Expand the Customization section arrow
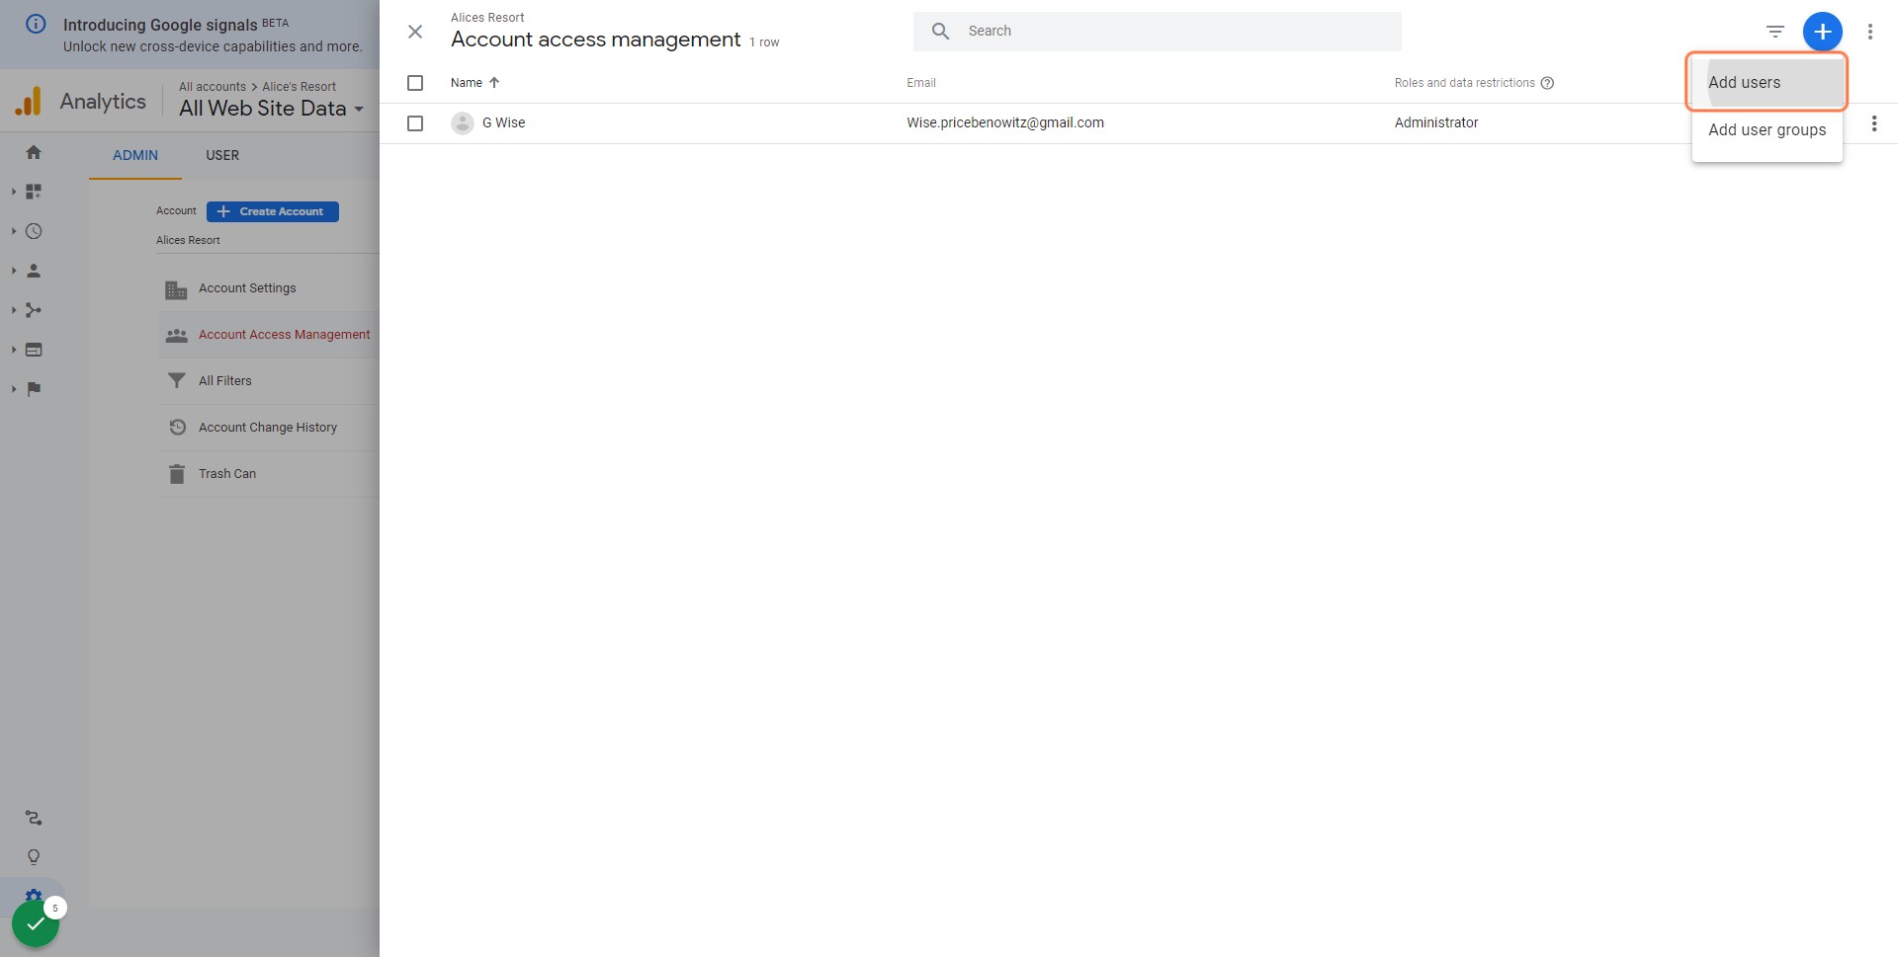The height and width of the screenshot is (957, 1898). [x=14, y=192]
